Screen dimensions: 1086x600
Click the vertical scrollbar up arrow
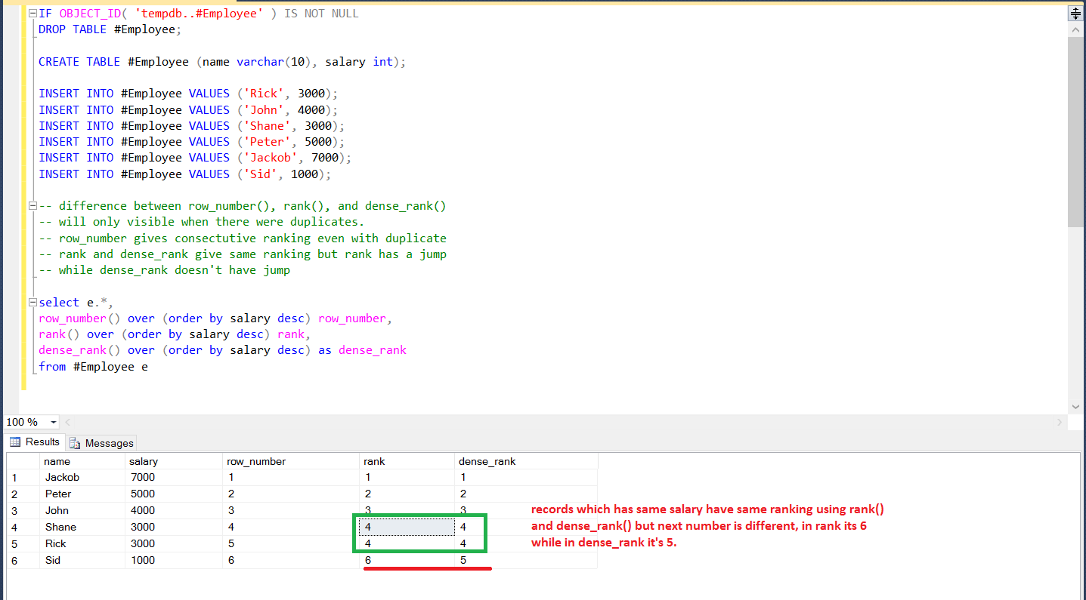(1076, 29)
